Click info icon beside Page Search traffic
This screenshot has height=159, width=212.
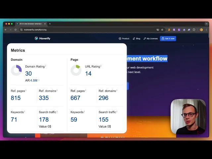pyautogui.click(x=117, y=111)
